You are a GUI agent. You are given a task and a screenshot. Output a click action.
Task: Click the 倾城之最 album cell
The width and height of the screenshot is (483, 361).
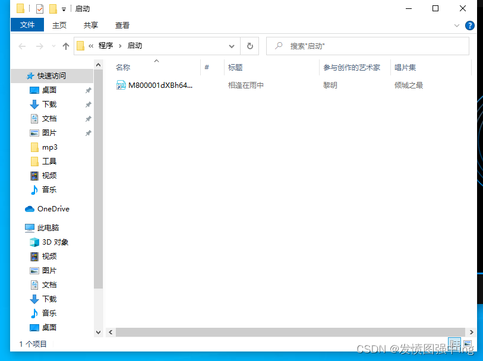coord(409,85)
